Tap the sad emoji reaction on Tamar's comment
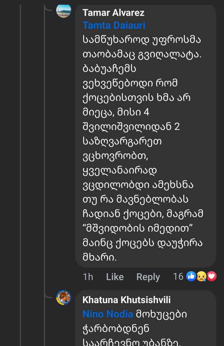Image resolution: width=224 pixels, height=346 pixels. [201, 276]
